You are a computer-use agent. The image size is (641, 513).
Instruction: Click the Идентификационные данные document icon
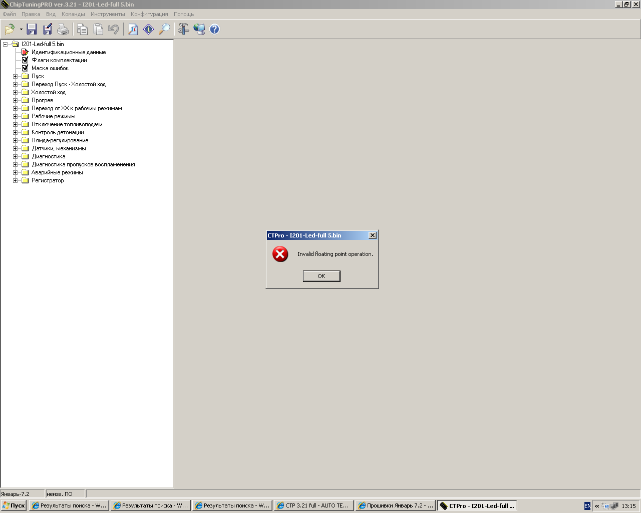click(x=25, y=52)
